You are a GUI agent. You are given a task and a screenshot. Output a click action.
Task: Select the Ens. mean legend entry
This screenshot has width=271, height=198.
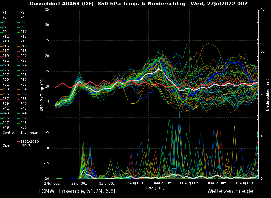29,133
